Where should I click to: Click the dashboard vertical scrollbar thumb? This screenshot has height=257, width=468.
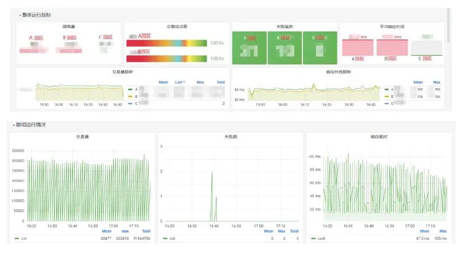point(448,25)
